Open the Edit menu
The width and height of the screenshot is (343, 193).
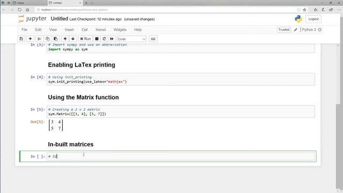tap(38, 29)
